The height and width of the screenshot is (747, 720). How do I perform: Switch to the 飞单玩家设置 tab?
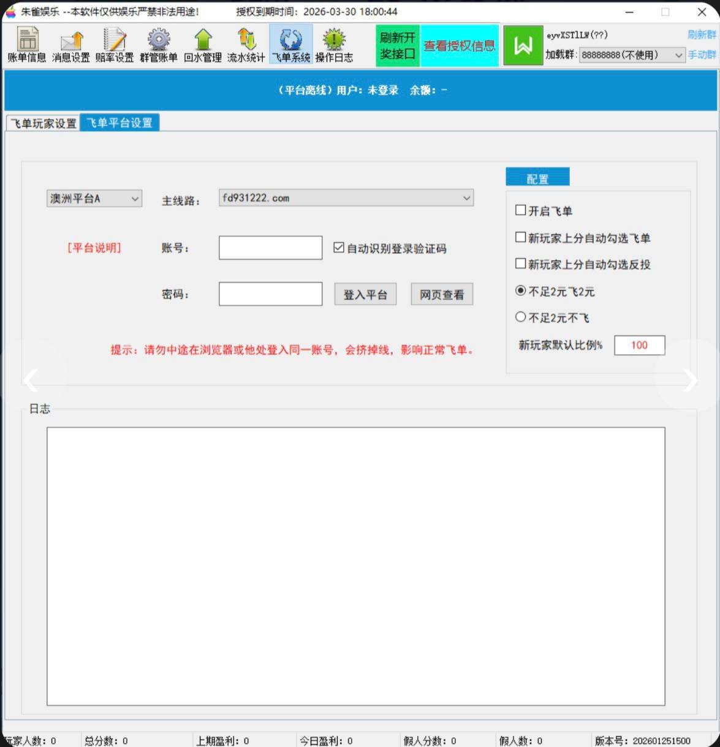click(44, 123)
